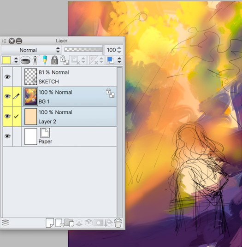The width and height of the screenshot is (242, 247).
Task: Toggle visibility of the Paper layer
Action: click(x=7, y=136)
